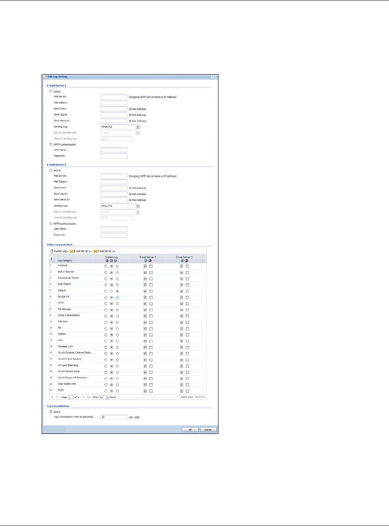Uncheck Active under Log Consolidation
389x526 pixels.
pos(51,412)
